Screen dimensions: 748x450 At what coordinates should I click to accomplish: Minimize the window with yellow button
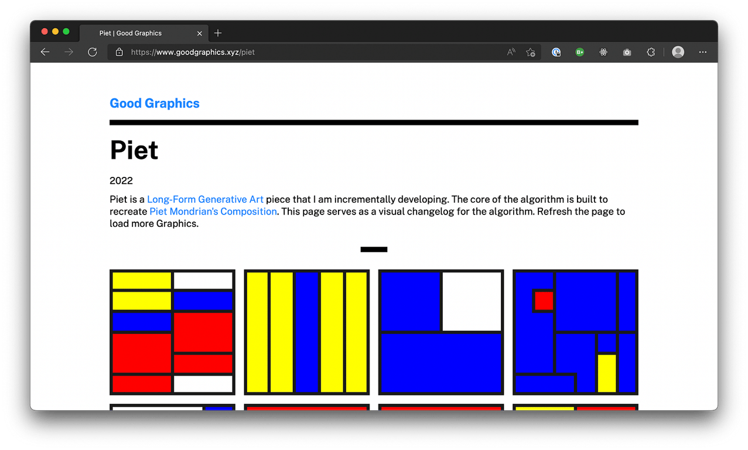point(56,32)
